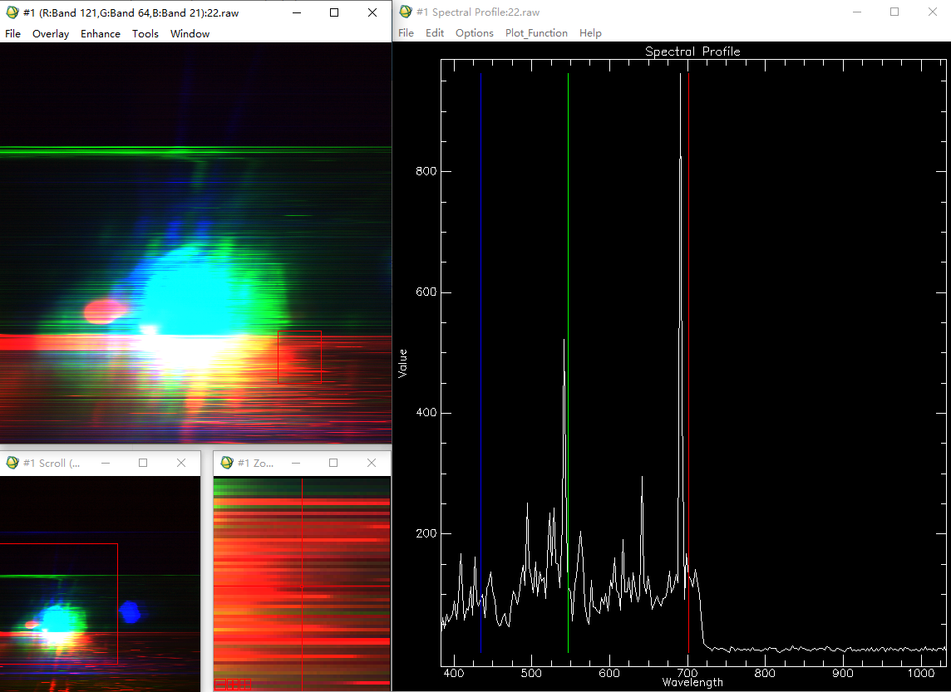The height and width of the screenshot is (692, 951).
Task: Open Edit menu in Spectral Profile window
Action: (434, 32)
